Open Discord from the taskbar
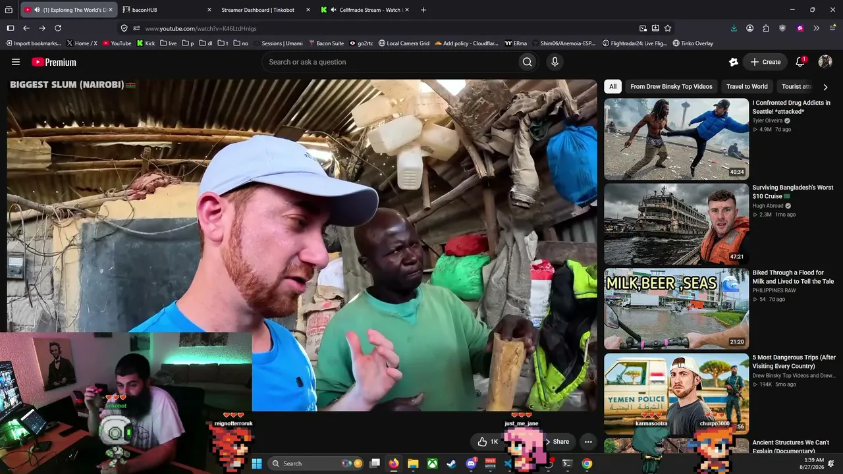This screenshot has height=474, width=843. coord(471,463)
